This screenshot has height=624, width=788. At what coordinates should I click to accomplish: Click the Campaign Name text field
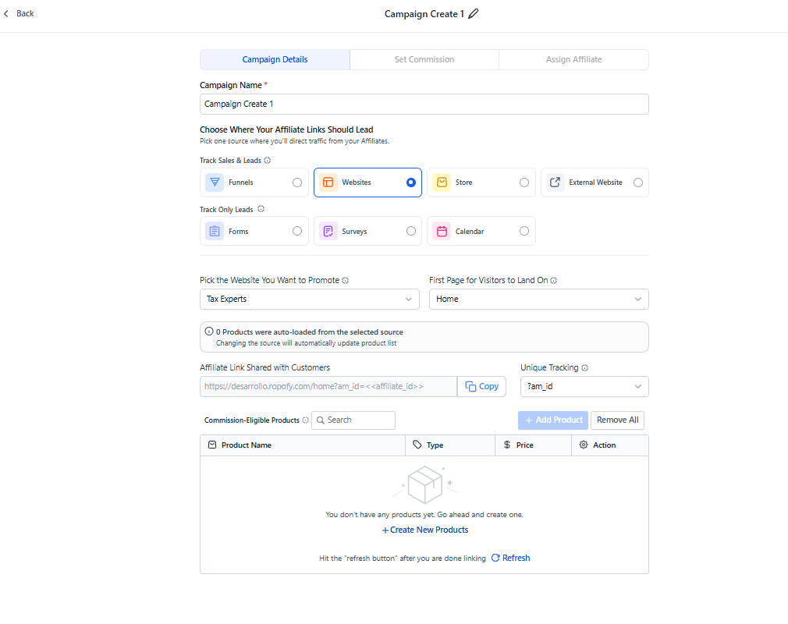(x=424, y=105)
